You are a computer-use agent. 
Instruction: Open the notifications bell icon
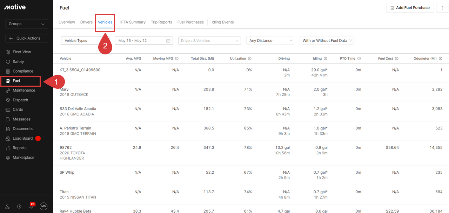(x=31, y=207)
